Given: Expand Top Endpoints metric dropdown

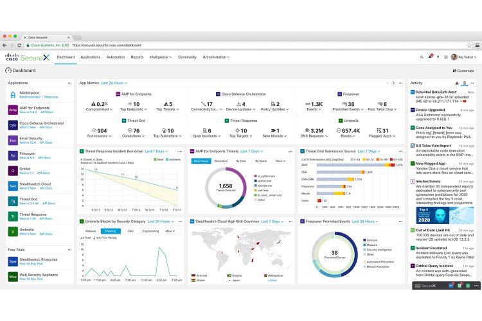Looking at the screenshot, I should [134, 109].
